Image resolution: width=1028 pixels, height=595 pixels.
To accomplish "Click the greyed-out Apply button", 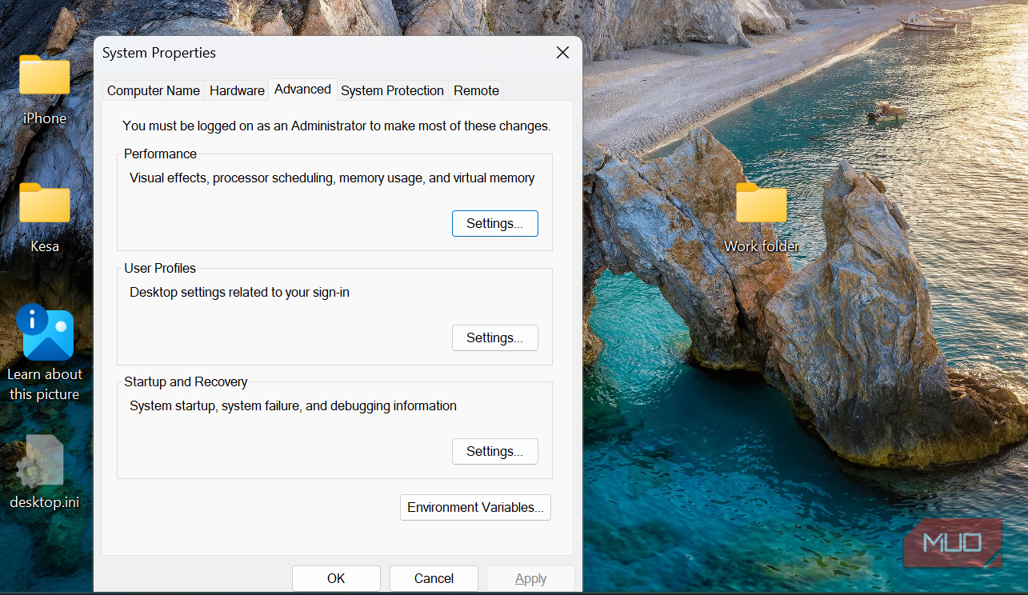I will coord(531,578).
